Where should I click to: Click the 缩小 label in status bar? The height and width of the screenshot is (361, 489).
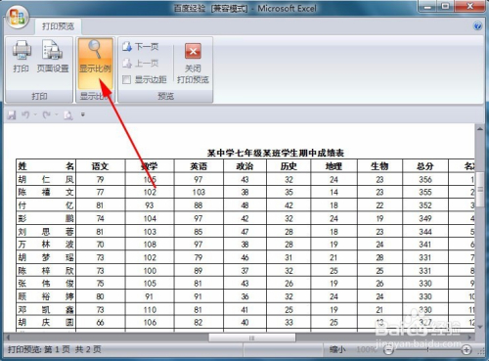(337, 350)
